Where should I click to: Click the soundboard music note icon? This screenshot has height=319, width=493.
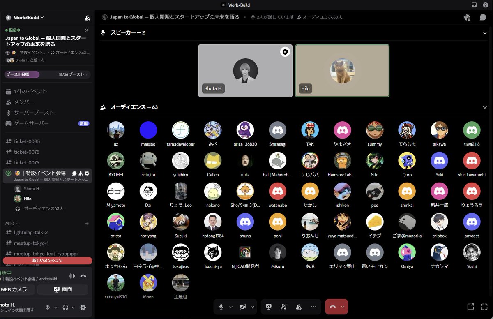(283, 307)
